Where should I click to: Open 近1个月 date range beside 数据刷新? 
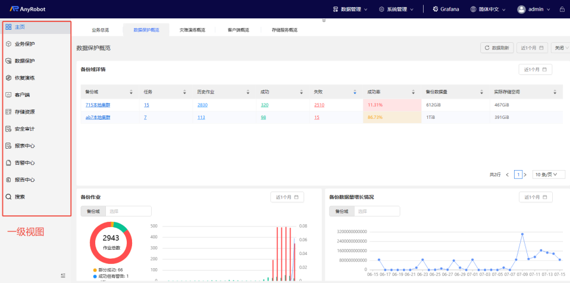point(532,48)
